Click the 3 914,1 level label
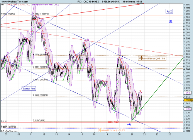The width and height of the screenshot is (193, 140). click(x=4, y=121)
